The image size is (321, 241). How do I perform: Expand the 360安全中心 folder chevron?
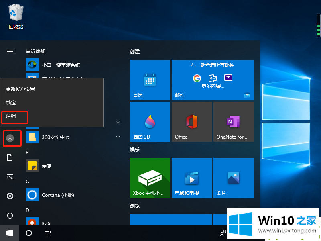(x=118, y=137)
